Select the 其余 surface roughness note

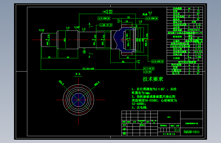[x=145, y=14]
